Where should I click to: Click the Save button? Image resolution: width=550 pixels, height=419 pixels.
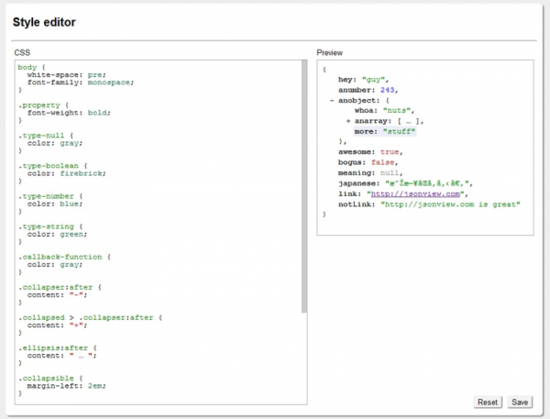click(520, 402)
